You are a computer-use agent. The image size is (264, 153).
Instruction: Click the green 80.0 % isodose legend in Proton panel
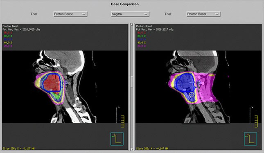8,36
